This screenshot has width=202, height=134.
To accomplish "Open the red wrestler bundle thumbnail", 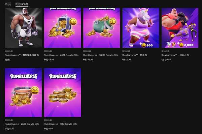I will click(180, 28).
